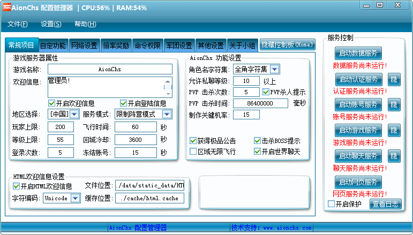
Task: Enable the 开启保护 checkbox
Action: click(x=331, y=204)
